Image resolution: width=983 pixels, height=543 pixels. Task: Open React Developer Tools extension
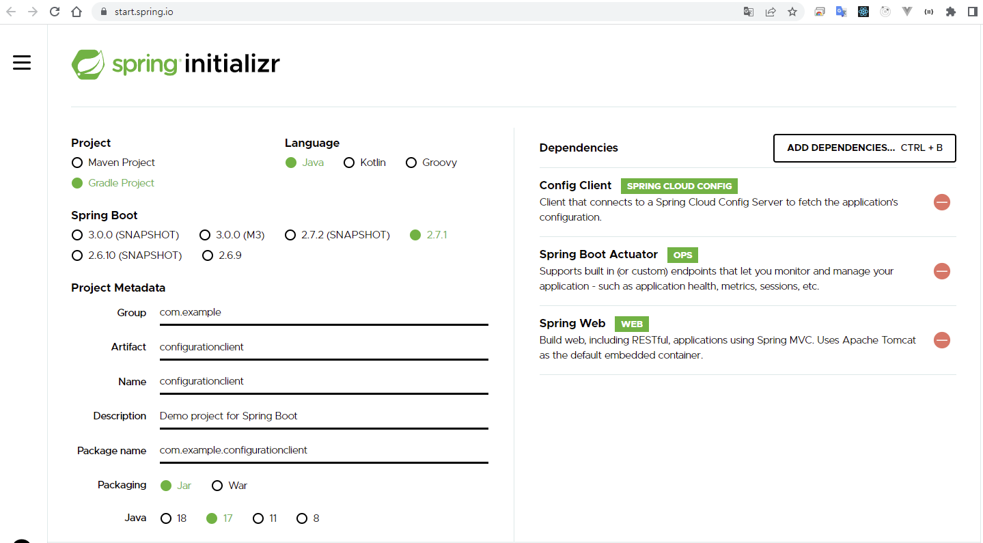tap(863, 12)
